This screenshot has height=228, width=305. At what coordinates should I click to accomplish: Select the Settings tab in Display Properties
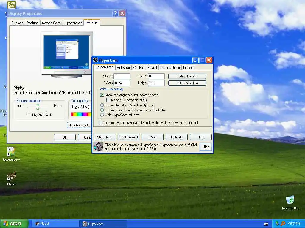click(91, 22)
